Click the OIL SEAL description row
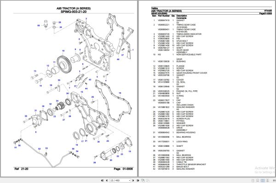 [x=181, y=82]
